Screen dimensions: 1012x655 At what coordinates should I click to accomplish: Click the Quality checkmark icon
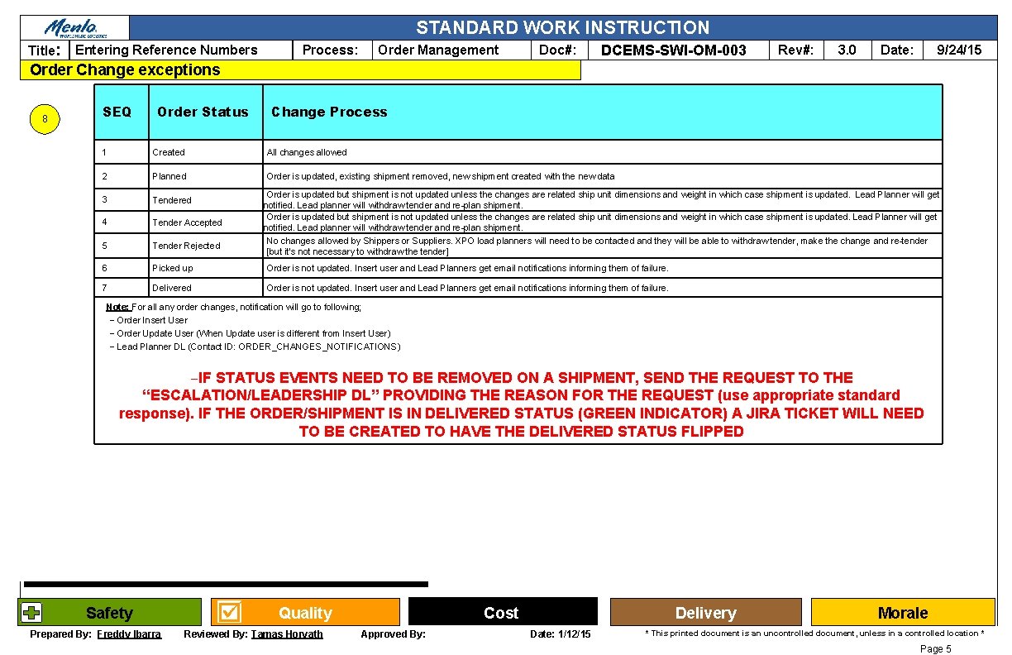click(228, 612)
